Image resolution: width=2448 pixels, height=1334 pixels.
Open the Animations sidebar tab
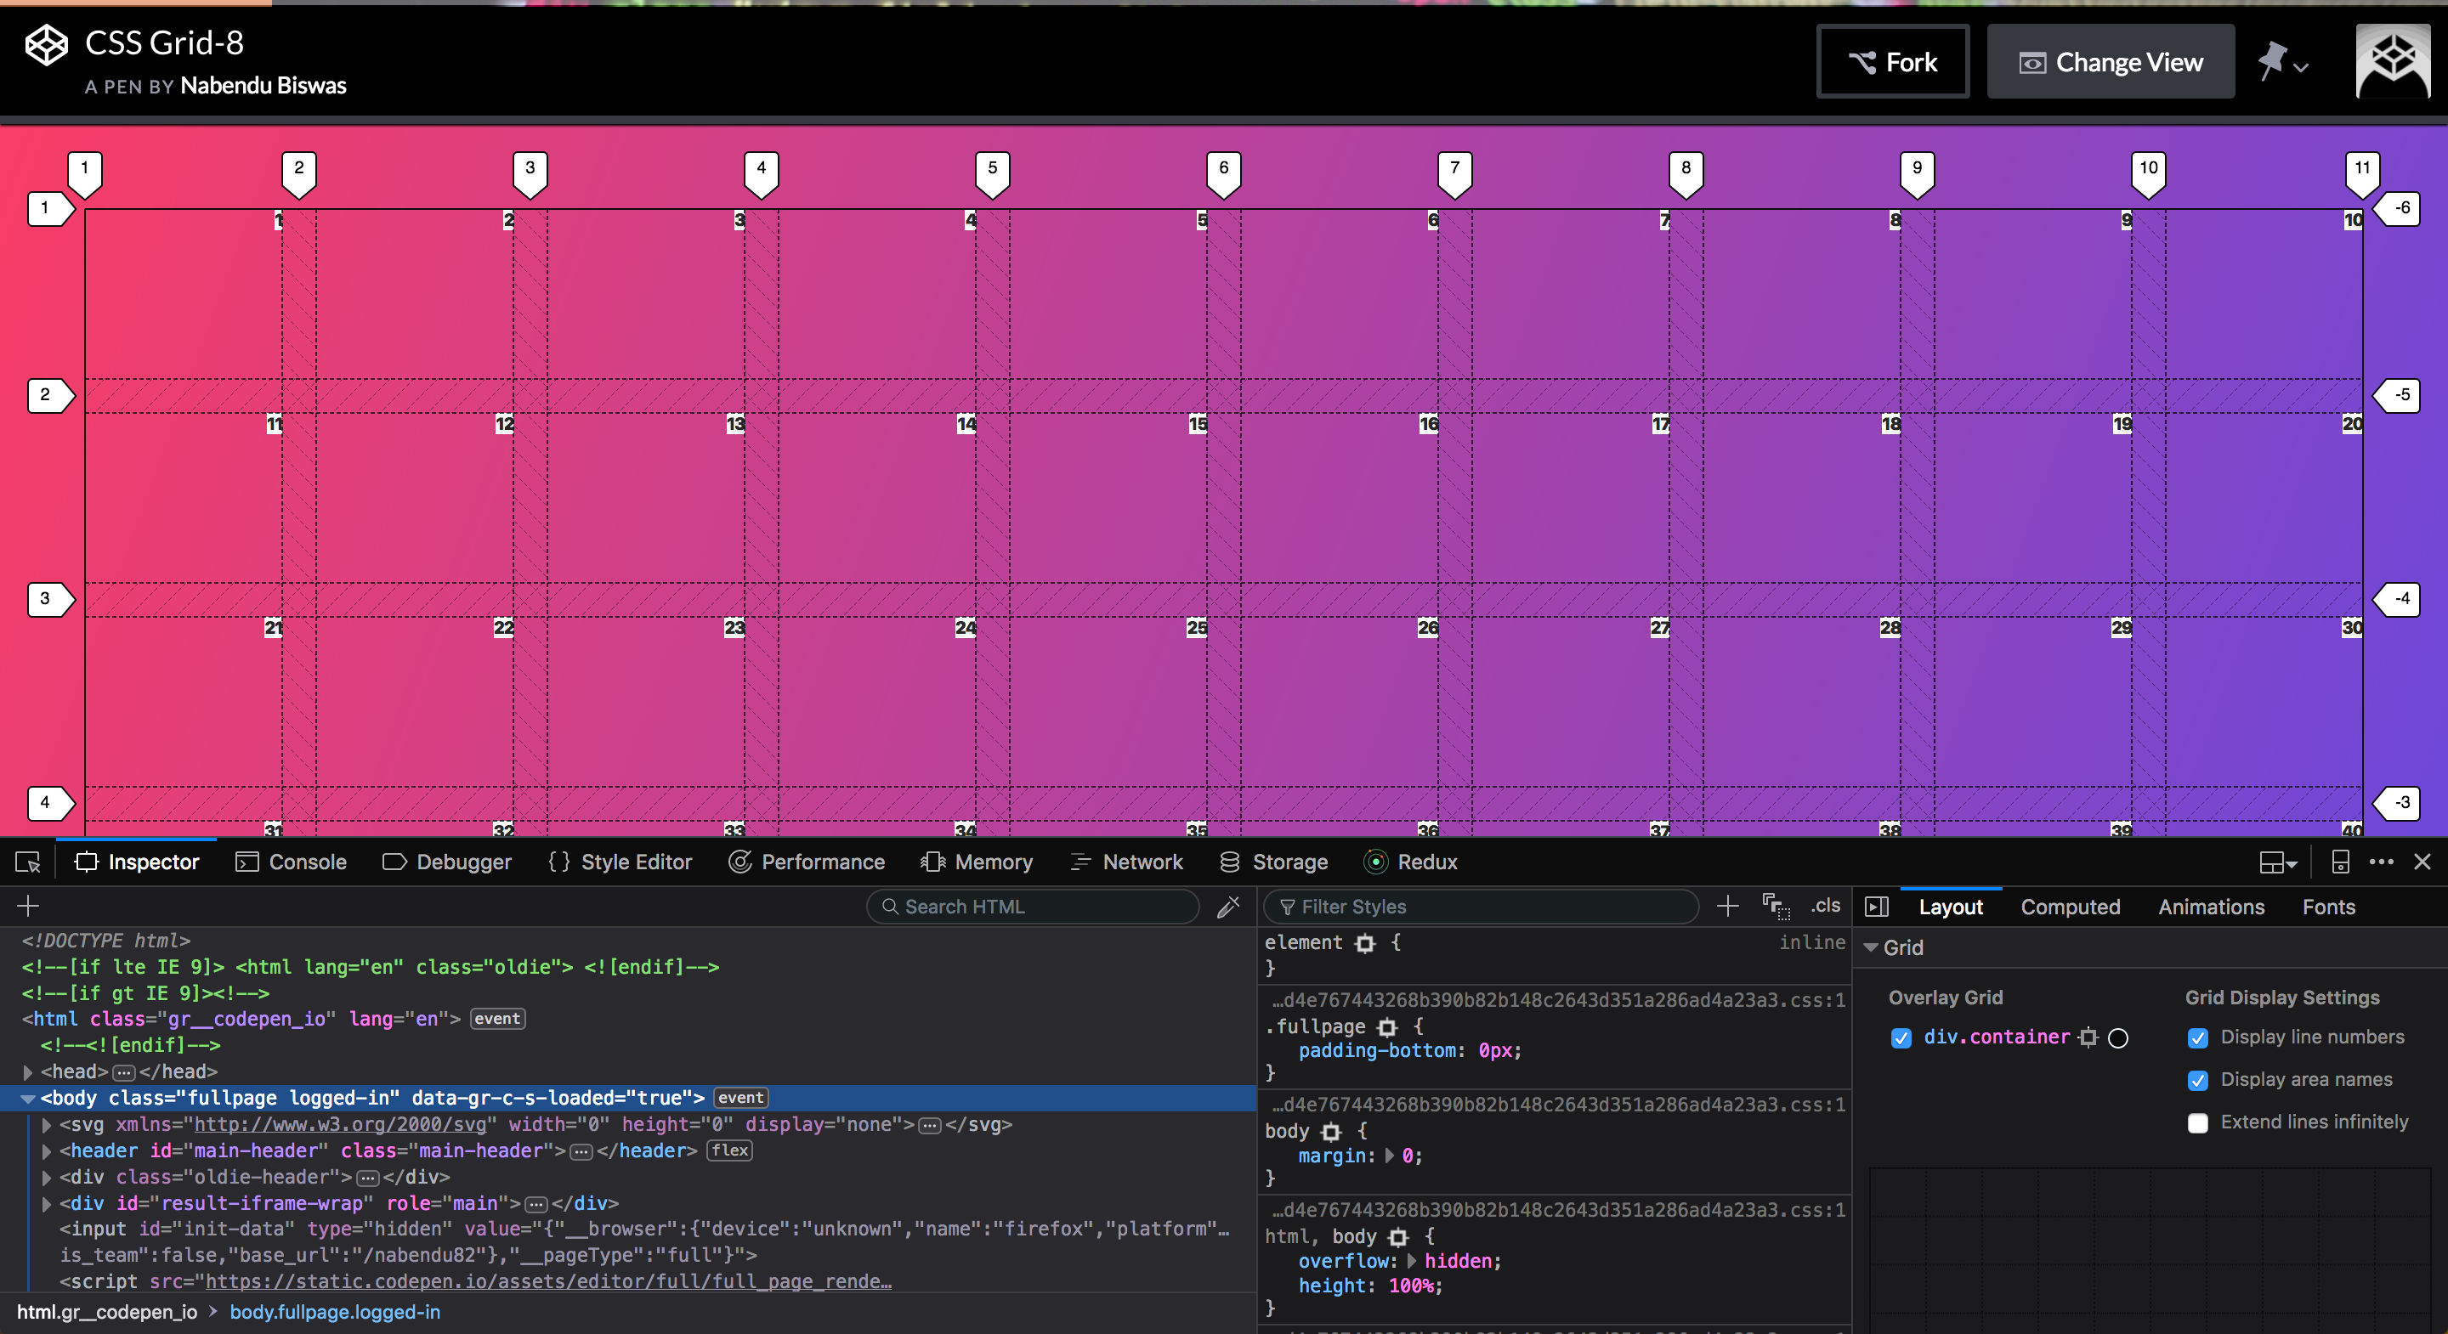(x=2210, y=907)
